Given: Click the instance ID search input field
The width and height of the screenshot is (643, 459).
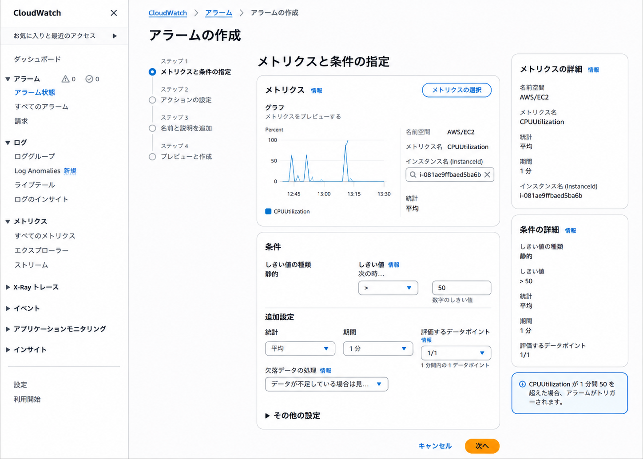Looking at the screenshot, I should [x=450, y=174].
